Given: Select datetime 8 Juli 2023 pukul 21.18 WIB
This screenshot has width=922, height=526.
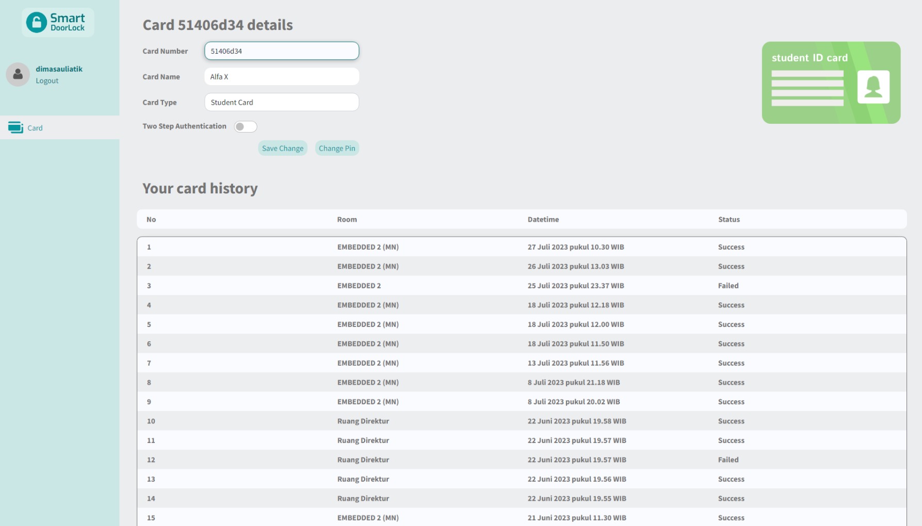Looking at the screenshot, I should click(573, 382).
